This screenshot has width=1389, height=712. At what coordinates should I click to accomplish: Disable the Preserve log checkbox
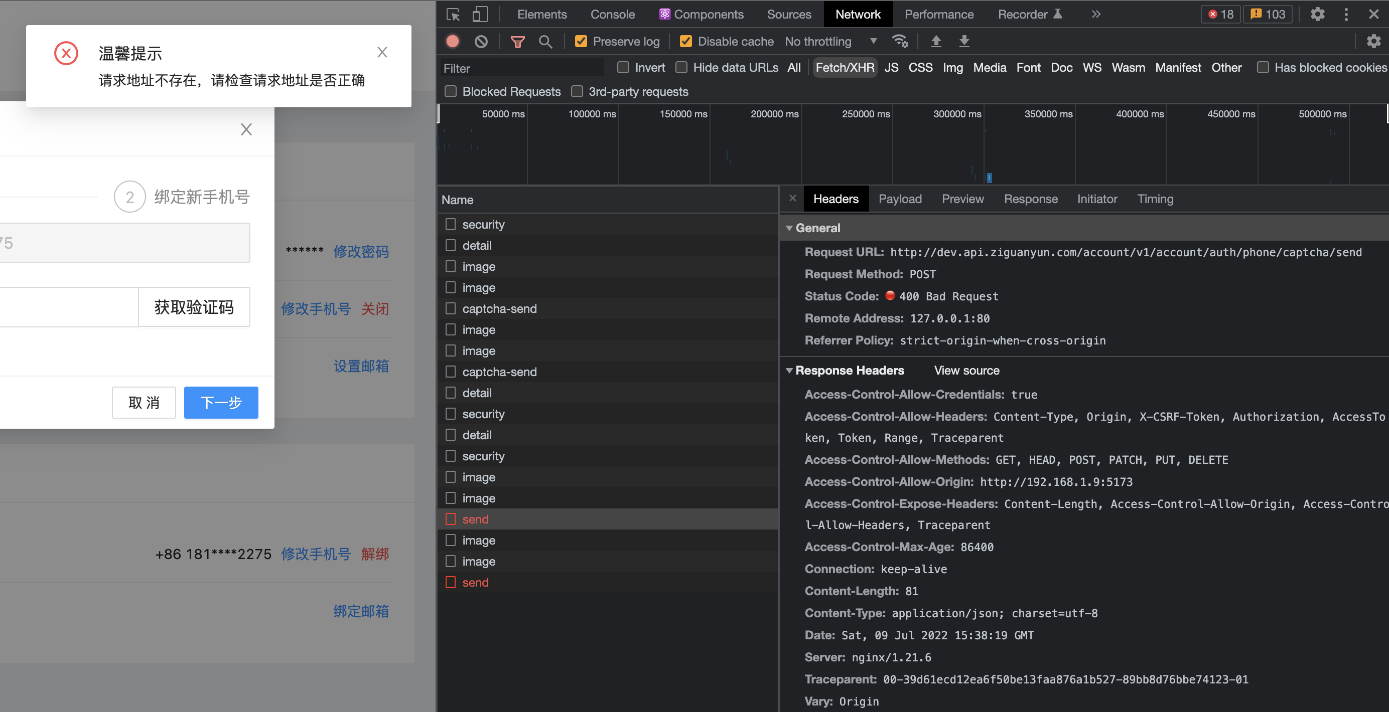[x=581, y=41]
